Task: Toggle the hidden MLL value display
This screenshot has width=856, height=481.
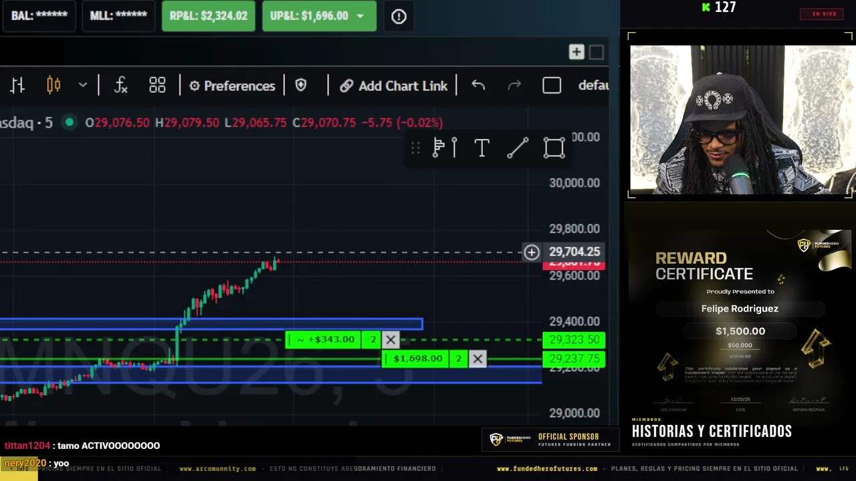Action: coord(118,16)
